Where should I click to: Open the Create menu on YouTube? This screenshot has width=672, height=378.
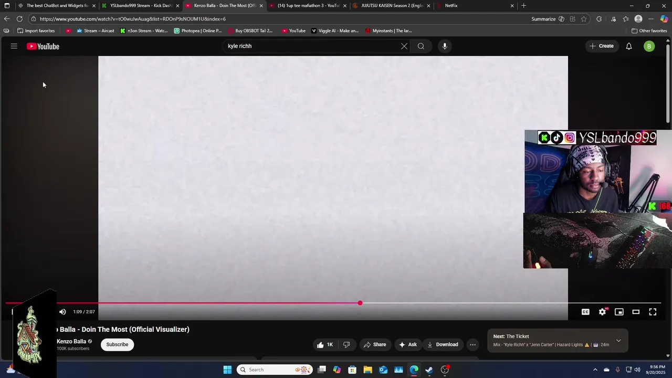602,46
